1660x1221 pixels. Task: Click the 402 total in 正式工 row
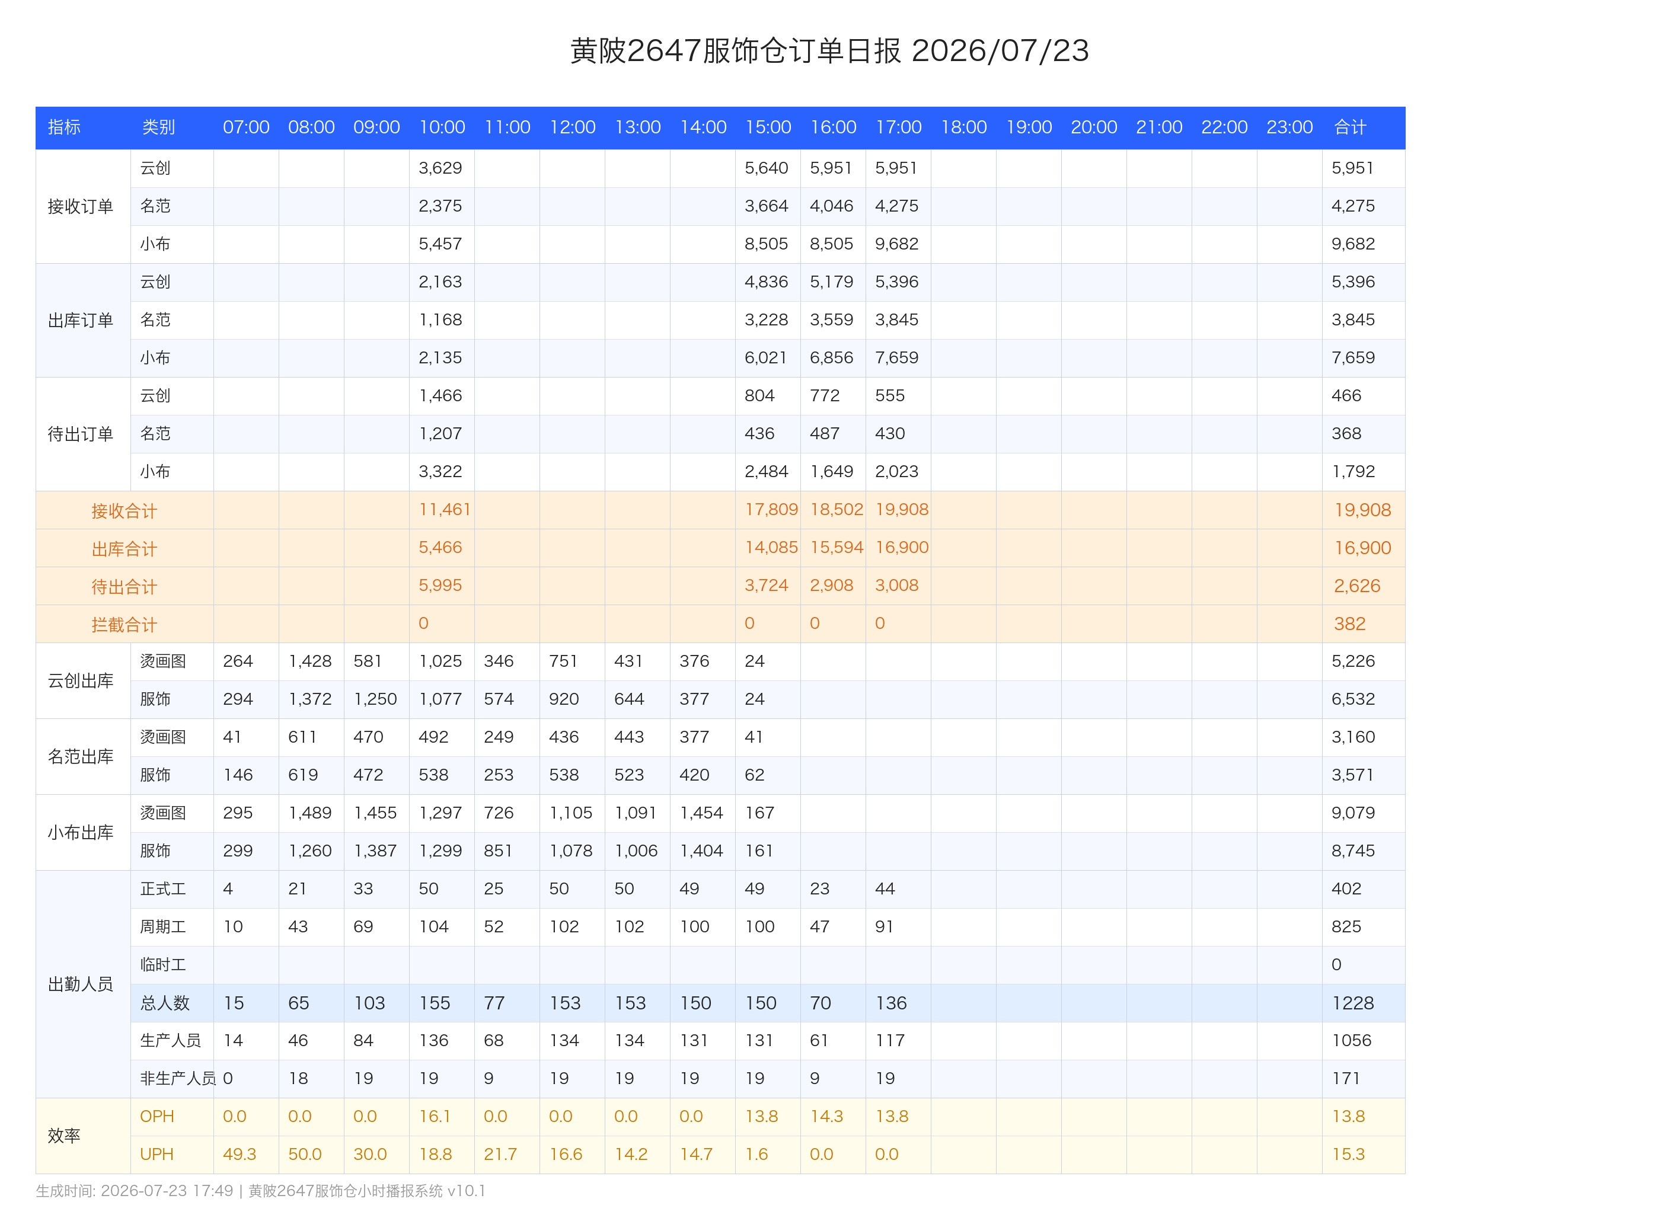(1346, 889)
